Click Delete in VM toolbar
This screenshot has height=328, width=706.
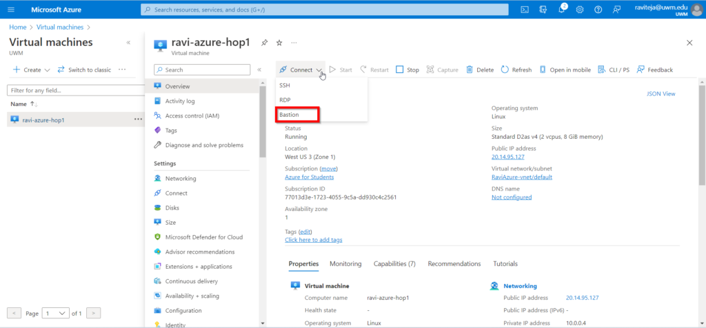tap(480, 69)
